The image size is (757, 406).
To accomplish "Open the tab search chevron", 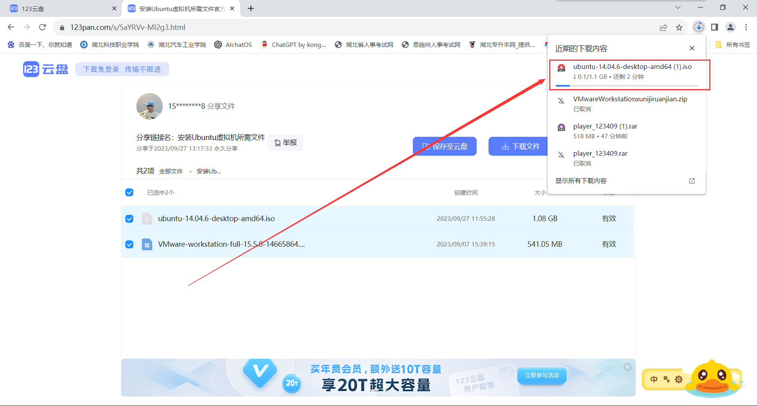I will point(678,7).
